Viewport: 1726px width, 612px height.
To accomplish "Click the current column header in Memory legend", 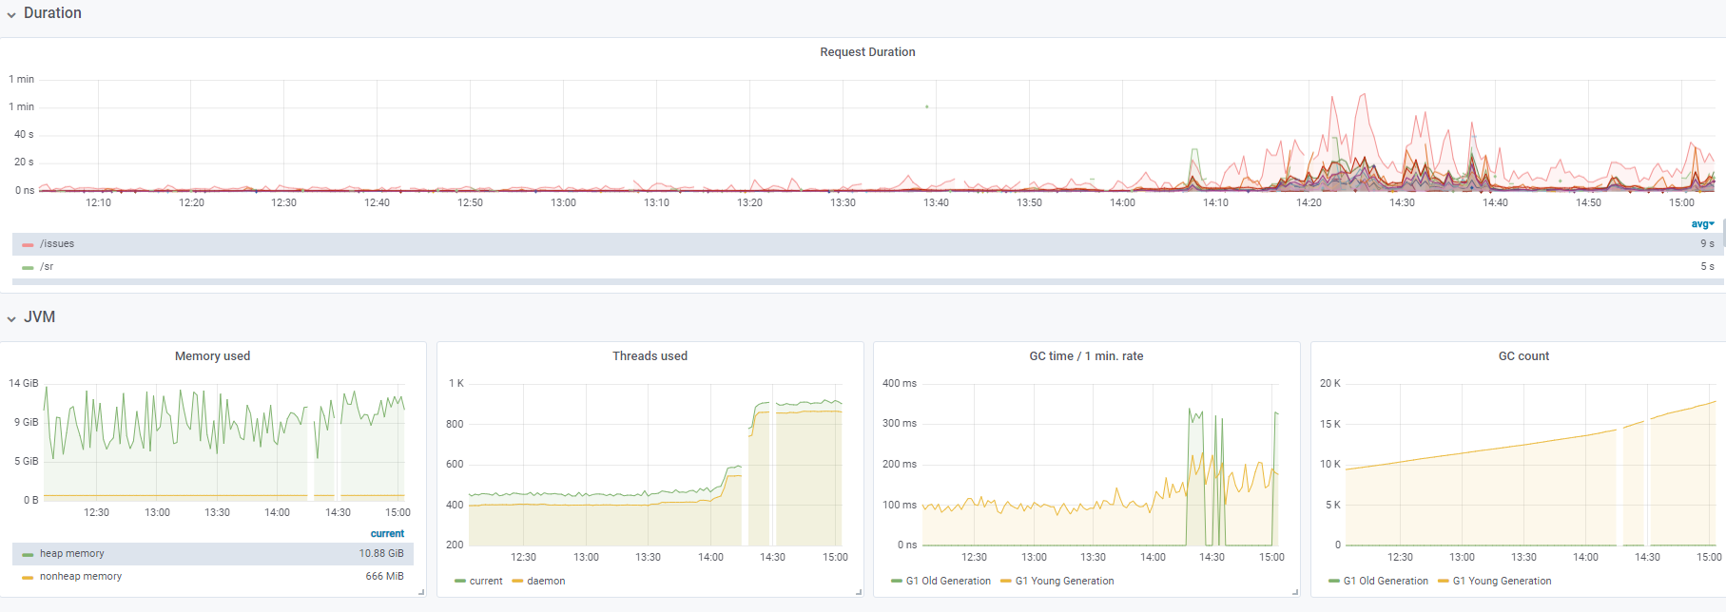I will [x=387, y=534].
